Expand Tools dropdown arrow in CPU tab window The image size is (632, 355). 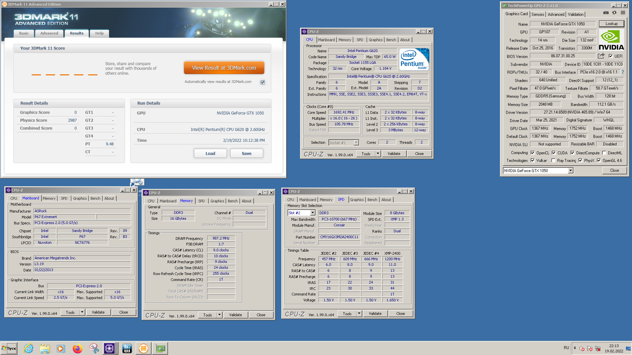click(378, 154)
